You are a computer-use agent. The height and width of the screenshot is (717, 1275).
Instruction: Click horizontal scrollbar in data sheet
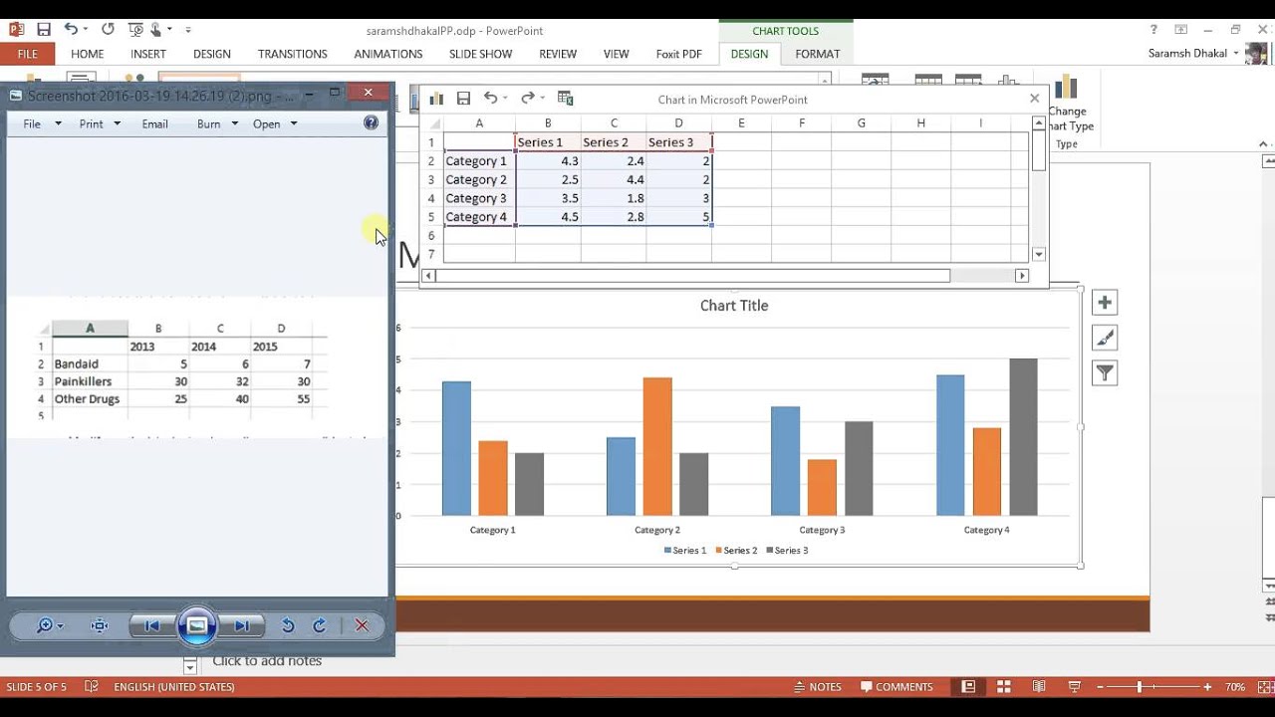[692, 276]
